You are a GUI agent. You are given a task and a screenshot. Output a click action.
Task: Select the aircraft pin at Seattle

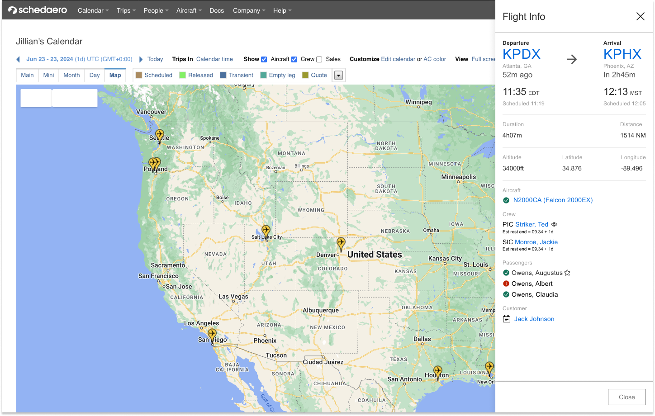point(159,135)
